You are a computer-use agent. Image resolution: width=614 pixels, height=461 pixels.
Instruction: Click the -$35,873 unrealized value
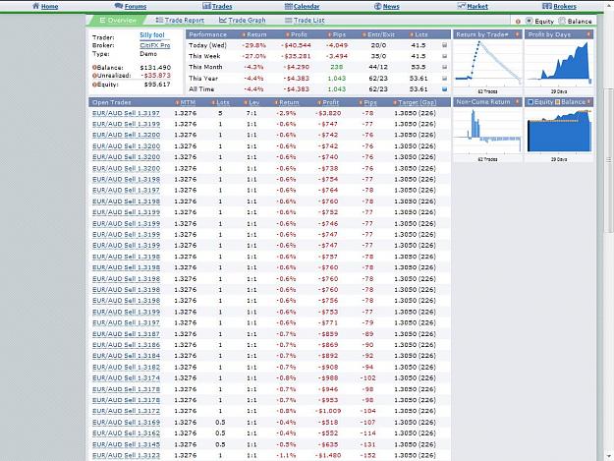pos(155,76)
